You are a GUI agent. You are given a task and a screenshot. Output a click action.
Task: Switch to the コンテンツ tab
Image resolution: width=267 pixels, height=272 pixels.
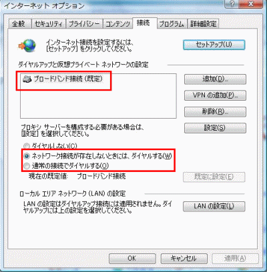tap(117, 23)
